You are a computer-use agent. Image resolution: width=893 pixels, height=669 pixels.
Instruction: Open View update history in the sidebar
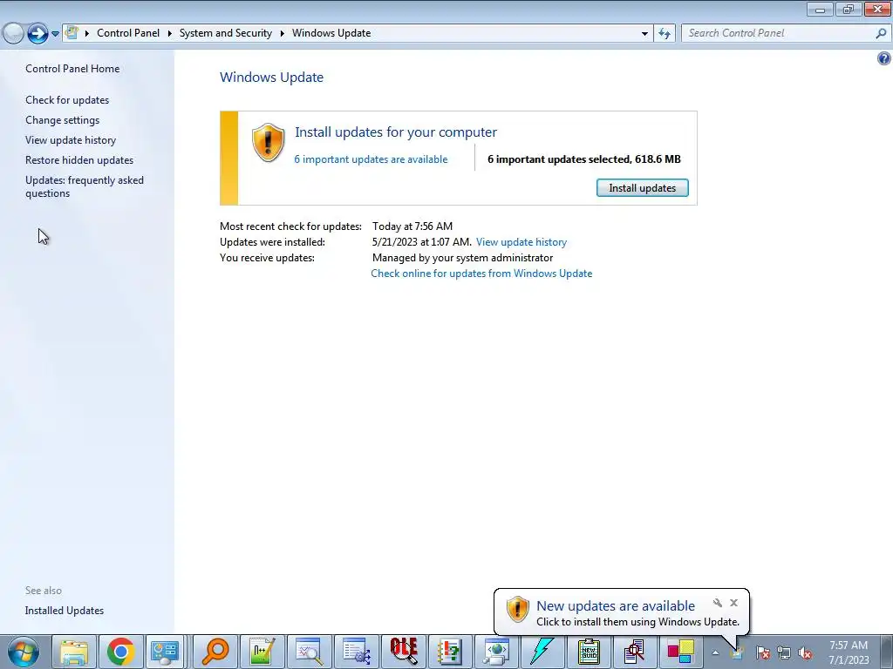click(71, 140)
